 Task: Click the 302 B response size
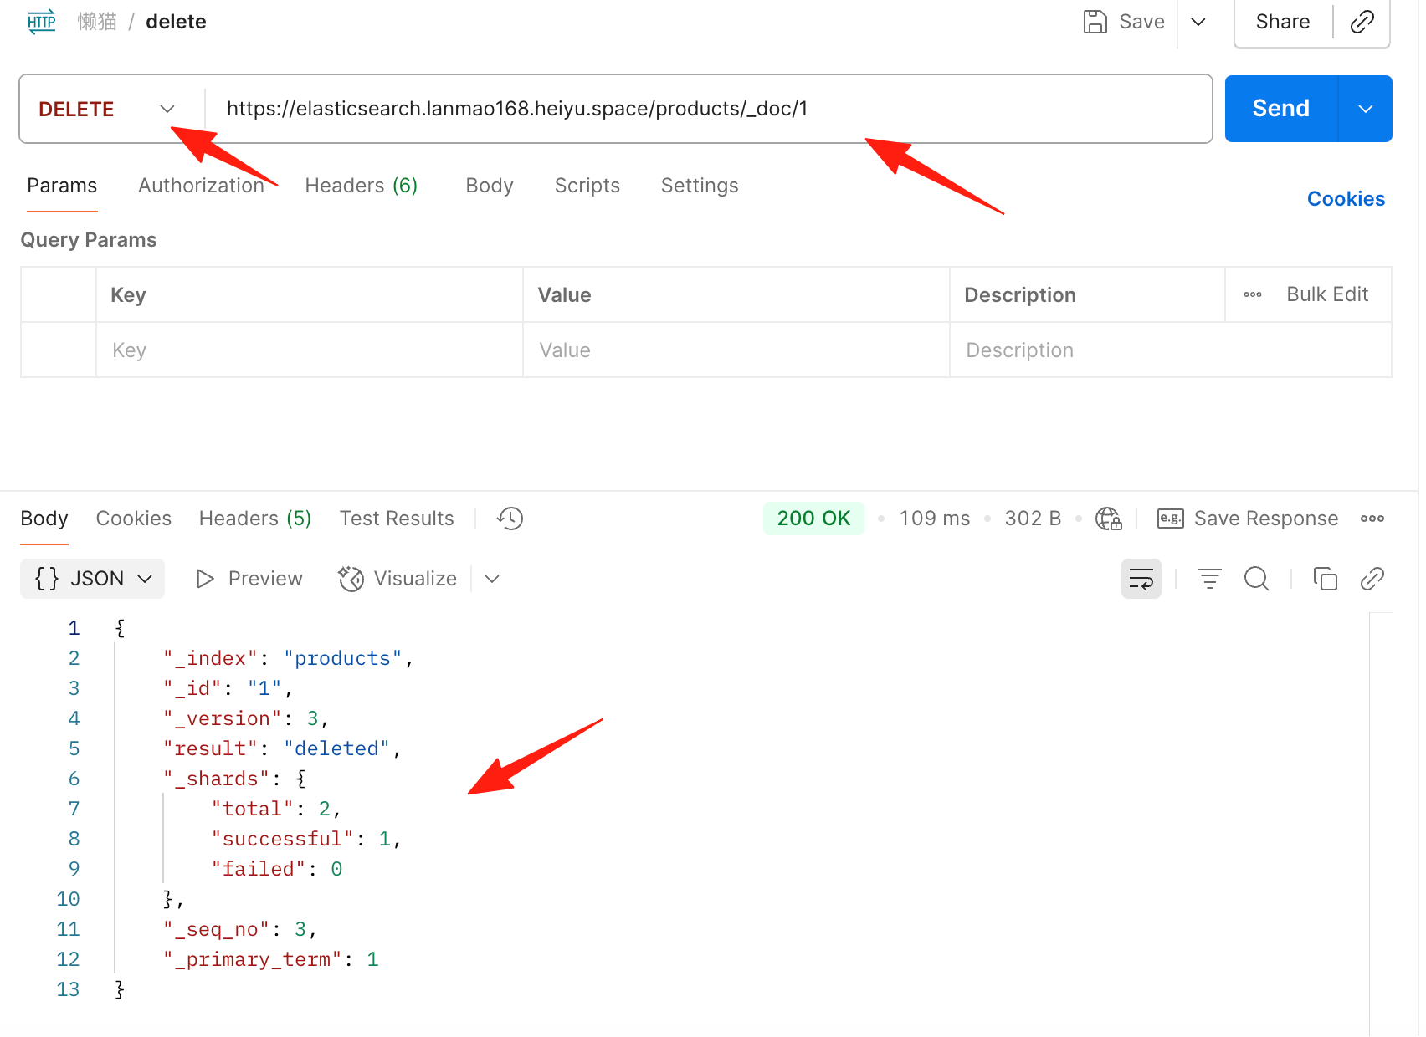point(1033,518)
